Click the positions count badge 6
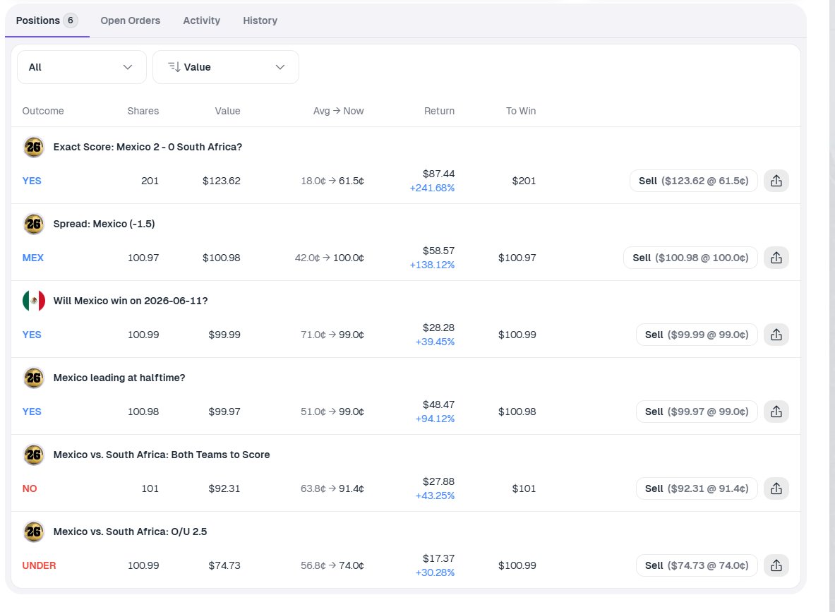The height and width of the screenshot is (612, 835). tap(71, 20)
